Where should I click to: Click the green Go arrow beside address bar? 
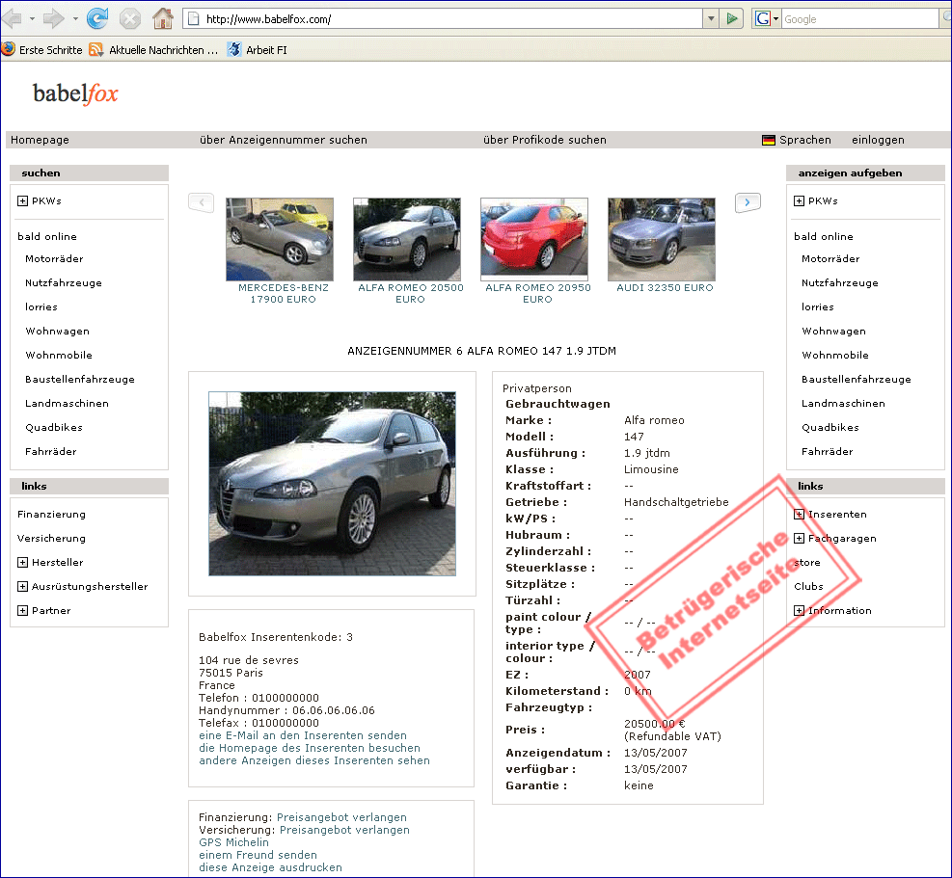coord(732,19)
